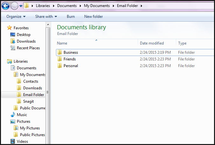Click the Videos library icon
The width and height of the screenshot is (215, 145).
pyautogui.click(x=13, y=142)
